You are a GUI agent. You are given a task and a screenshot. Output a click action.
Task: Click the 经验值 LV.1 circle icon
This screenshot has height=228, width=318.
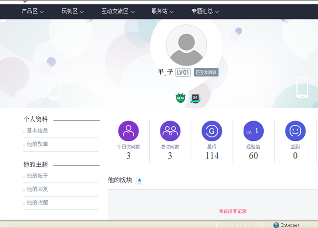[253, 131]
